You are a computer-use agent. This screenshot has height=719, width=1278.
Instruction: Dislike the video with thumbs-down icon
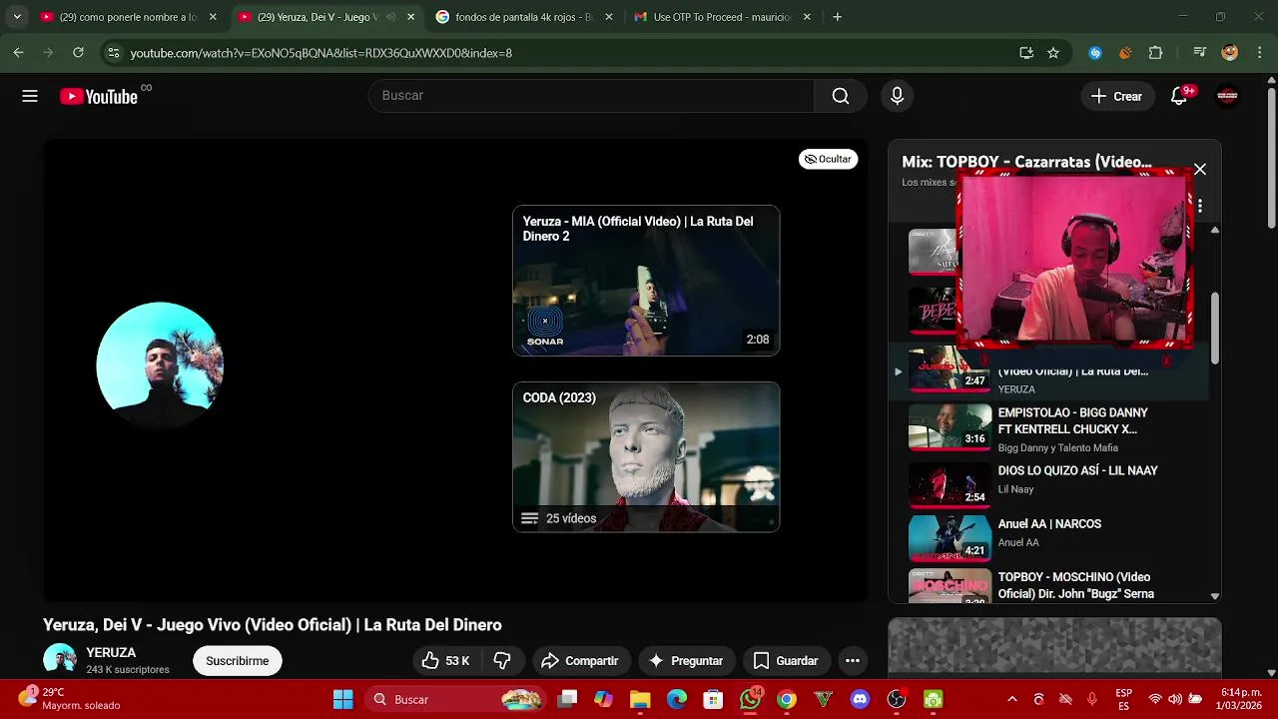503,661
